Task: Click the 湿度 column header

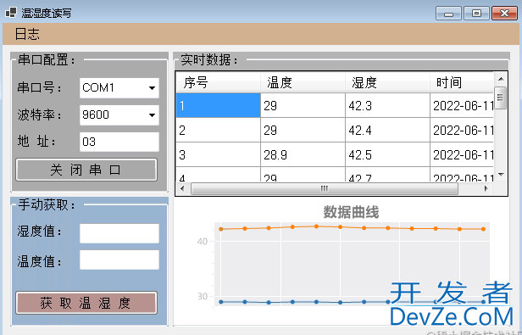Action: click(387, 82)
